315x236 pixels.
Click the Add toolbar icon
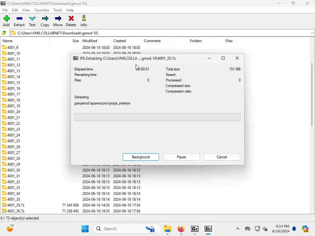pyautogui.click(x=6, y=21)
